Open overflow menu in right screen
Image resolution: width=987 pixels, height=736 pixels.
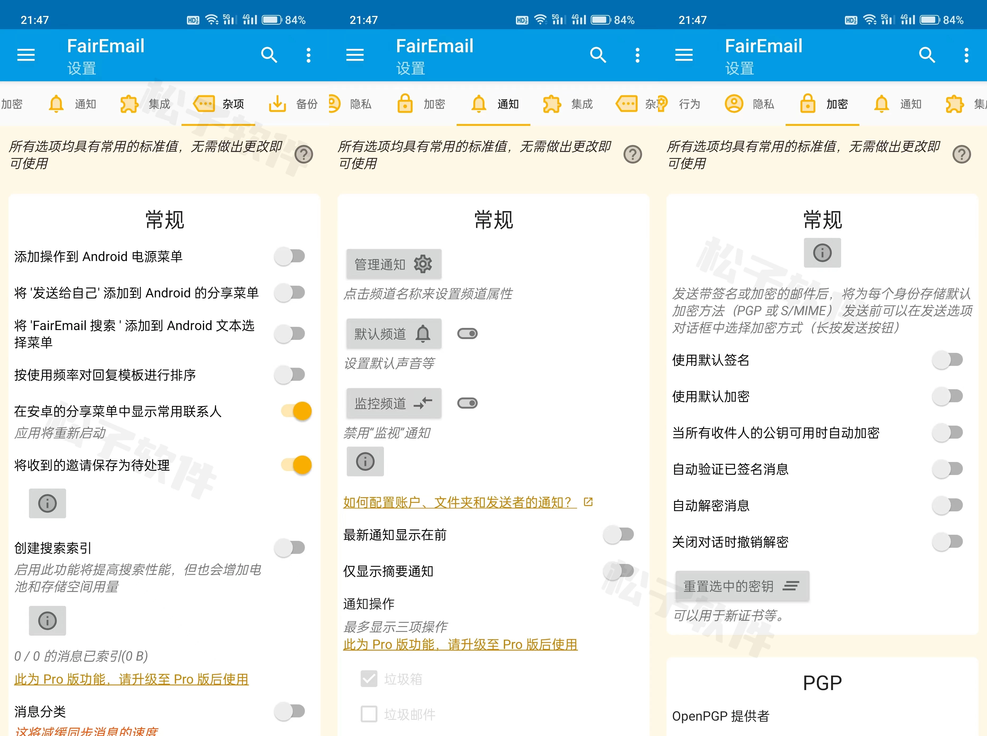(967, 55)
